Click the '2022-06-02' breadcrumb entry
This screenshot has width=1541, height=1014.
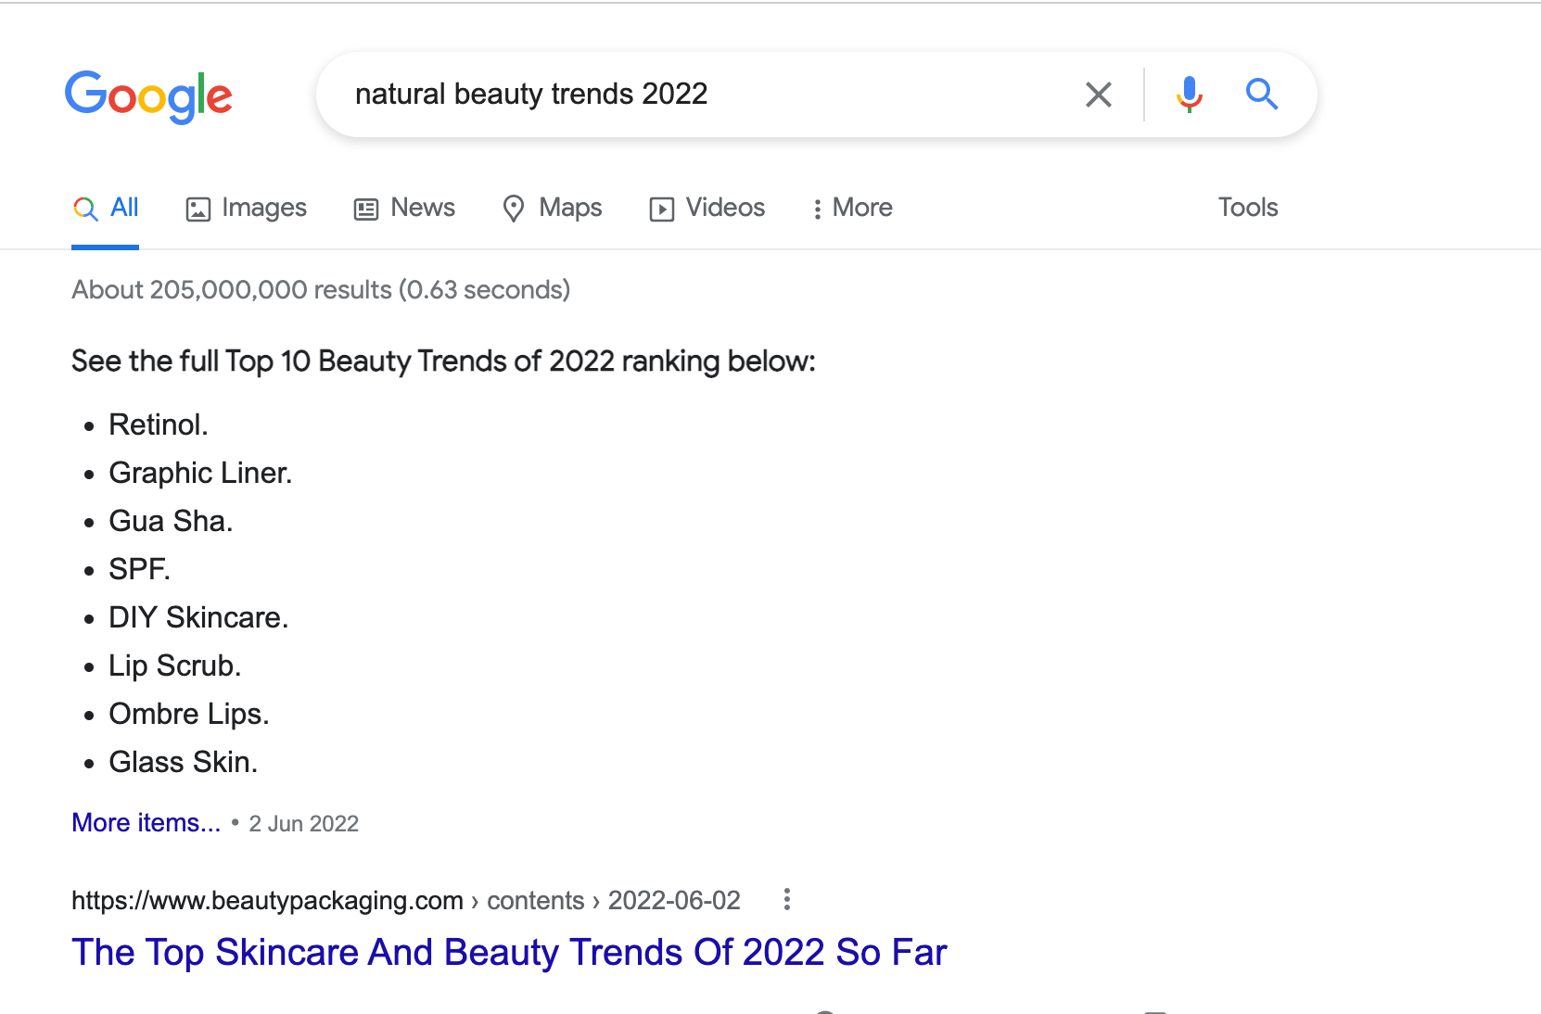point(674,900)
